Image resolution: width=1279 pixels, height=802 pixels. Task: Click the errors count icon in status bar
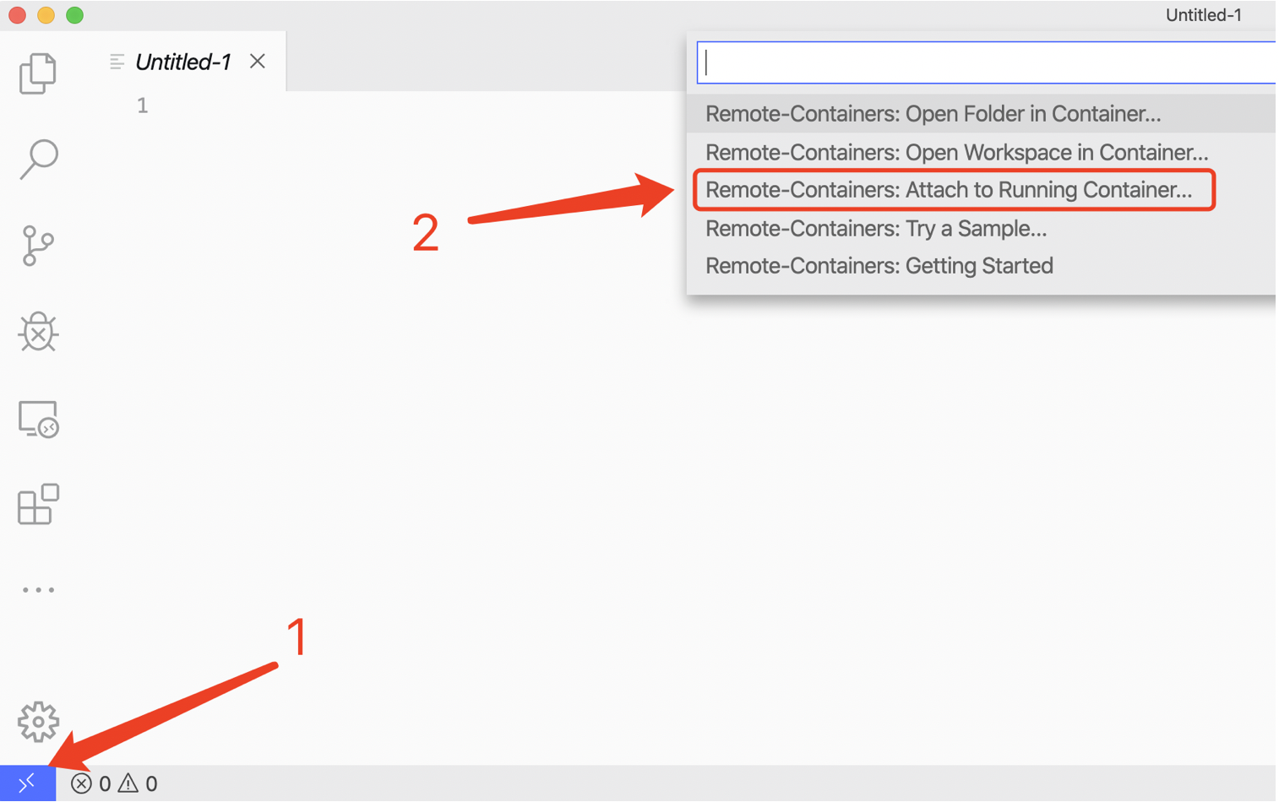click(81, 783)
